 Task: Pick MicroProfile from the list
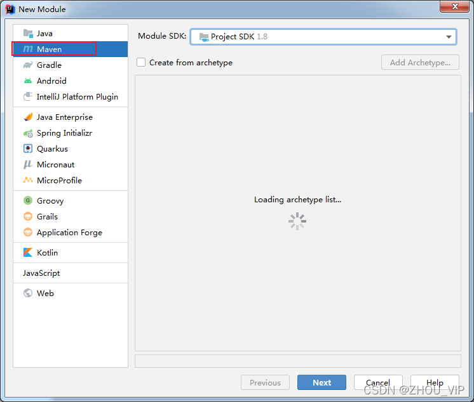click(x=71, y=180)
